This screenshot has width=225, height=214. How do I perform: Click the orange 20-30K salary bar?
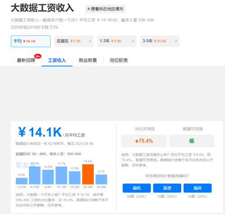pos(88,174)
